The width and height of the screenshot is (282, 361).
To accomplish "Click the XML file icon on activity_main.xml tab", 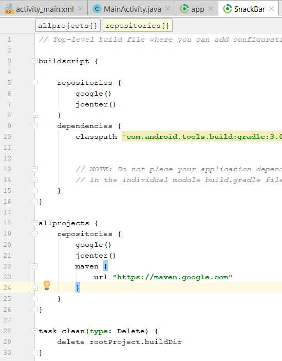I will [x=9, y=9].
